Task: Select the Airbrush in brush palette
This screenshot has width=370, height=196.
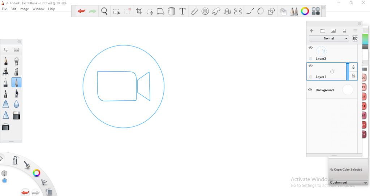Action: point(16,61)
